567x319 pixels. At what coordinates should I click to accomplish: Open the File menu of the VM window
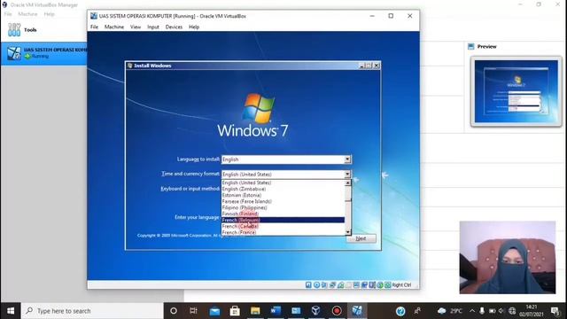tap(94, 27)
